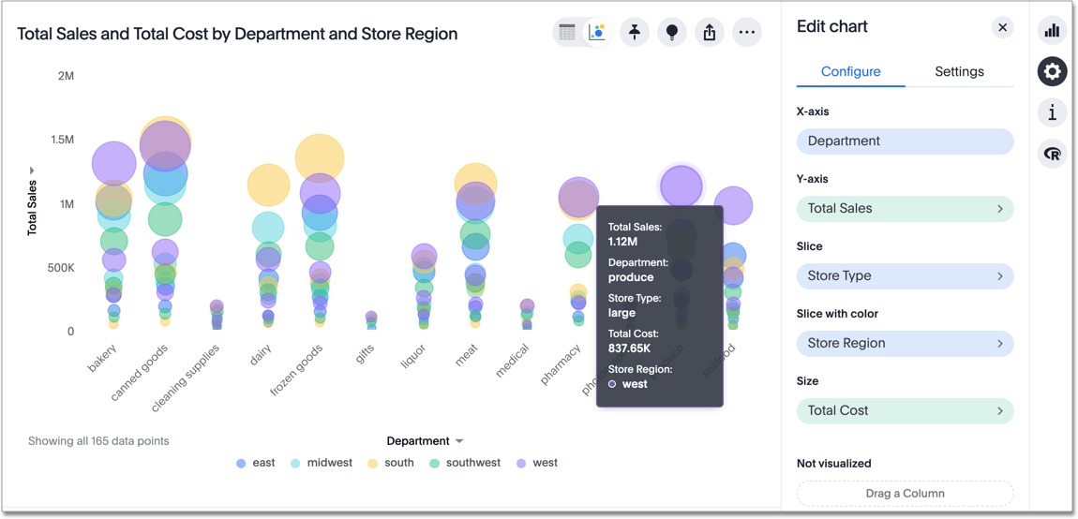1078x519 pixels.
Task: Click the R analysis sidebar icon
Action: (1052, 154)
